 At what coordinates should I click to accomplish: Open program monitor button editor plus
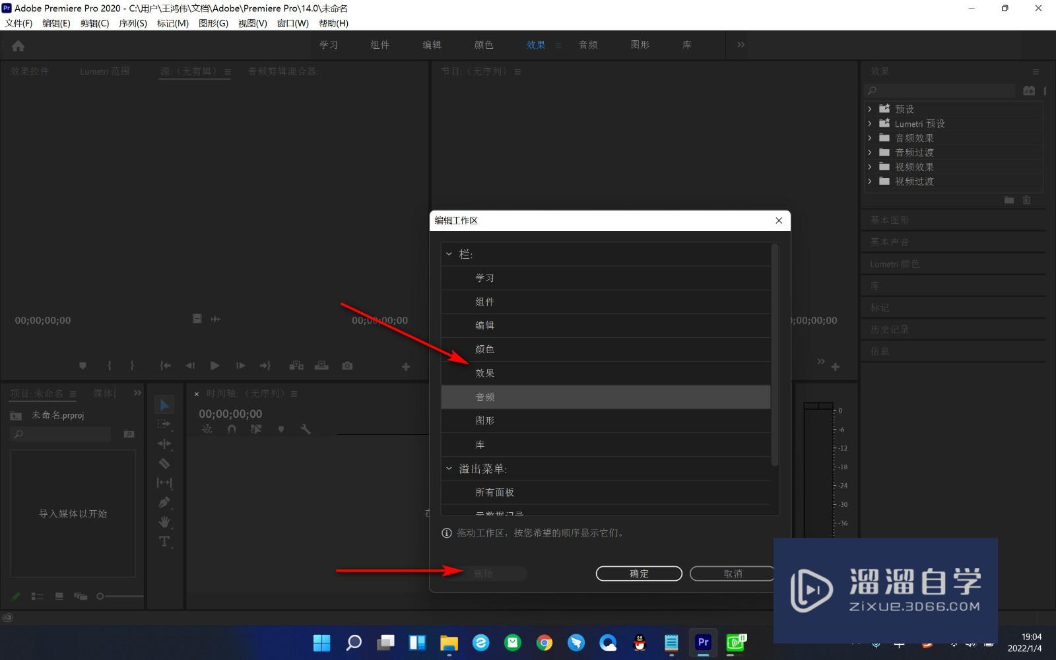click(836, 366)
